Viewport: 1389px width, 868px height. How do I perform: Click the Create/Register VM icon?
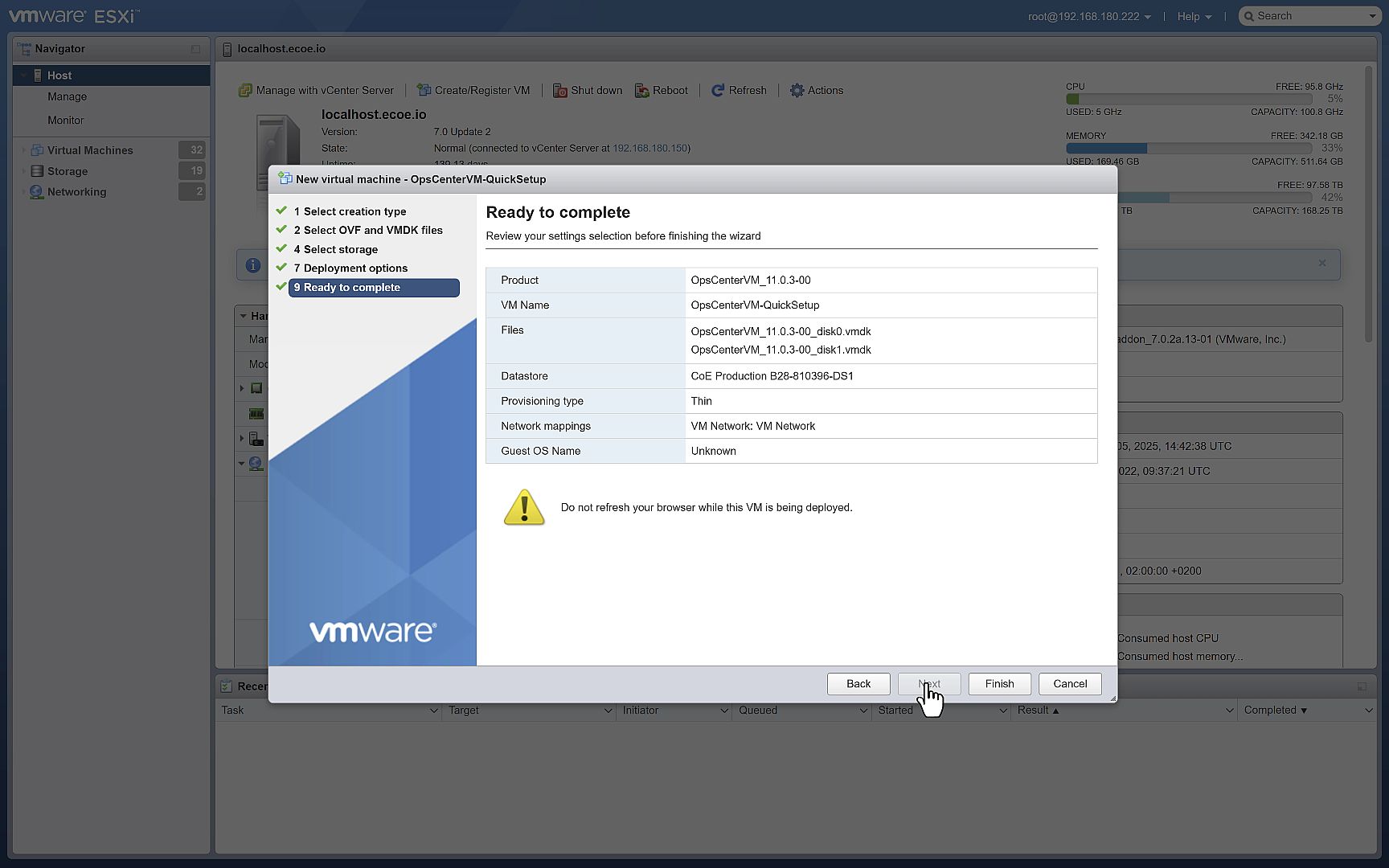coord(424,90)
